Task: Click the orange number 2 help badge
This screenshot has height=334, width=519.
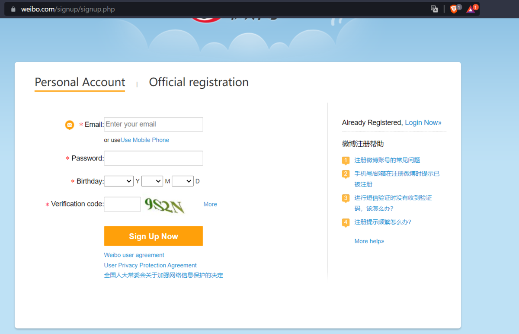Action: tap(346, 174)
